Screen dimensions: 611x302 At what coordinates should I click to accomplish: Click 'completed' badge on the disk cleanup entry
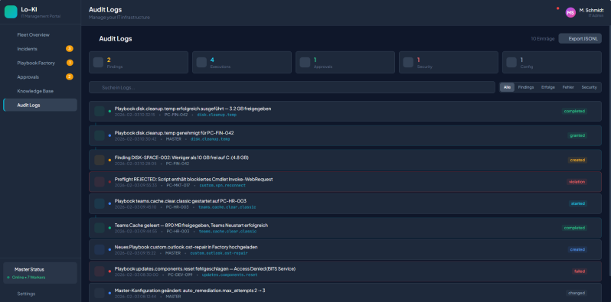(x=574, y=111)
